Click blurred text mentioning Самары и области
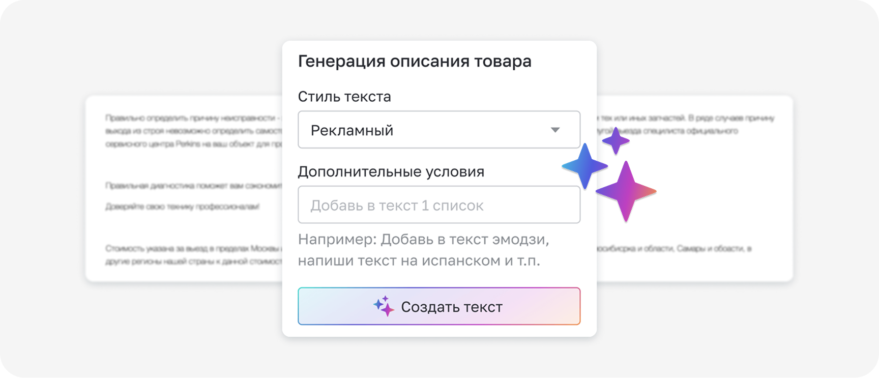Image resolution: width=879 pixels, height=378 pixels. (x=675, y=249)
